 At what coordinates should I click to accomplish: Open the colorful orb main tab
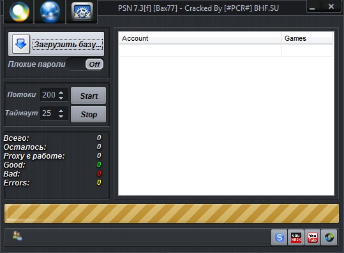[x=19, y=11]
